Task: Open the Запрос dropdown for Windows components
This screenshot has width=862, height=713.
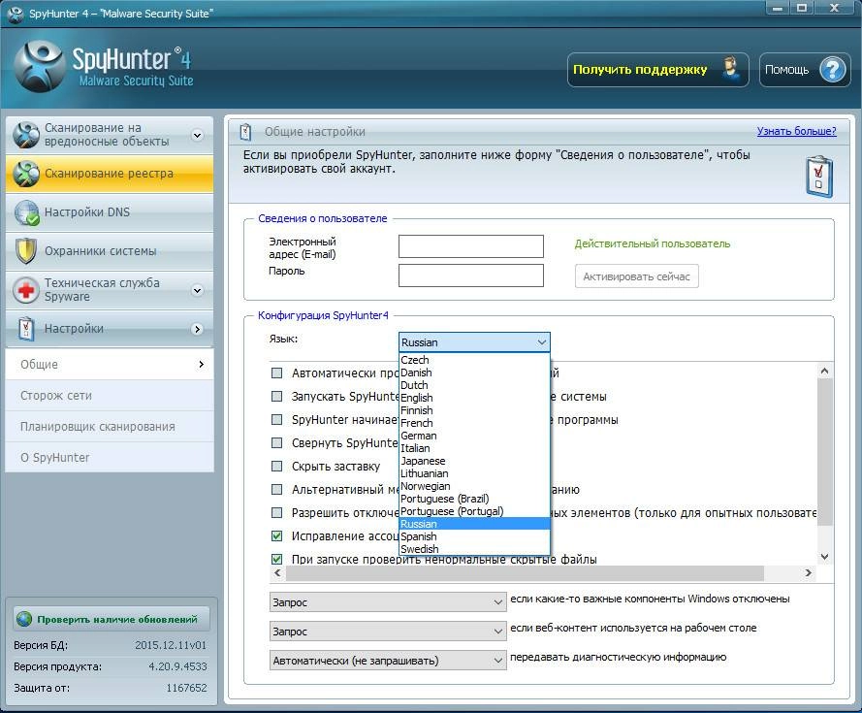Action: [x=388, y=602]
